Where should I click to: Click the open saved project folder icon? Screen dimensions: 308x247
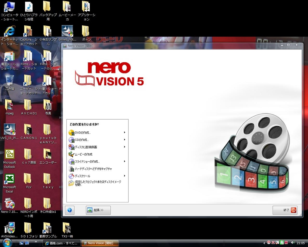71,183
